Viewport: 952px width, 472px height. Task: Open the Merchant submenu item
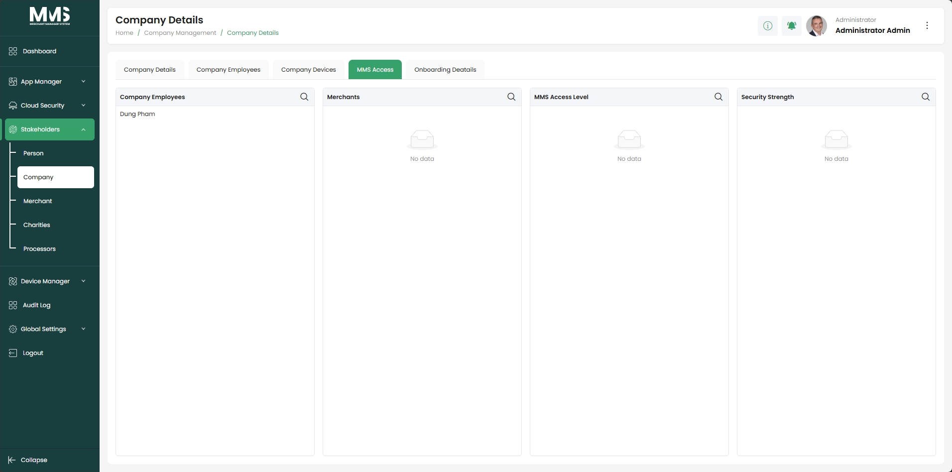(x=38, y=201)
